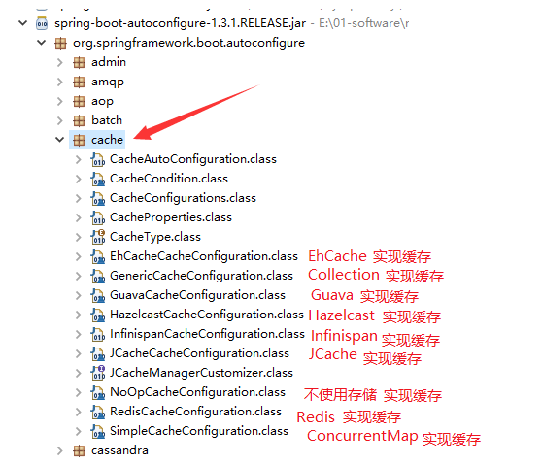The width and height of the screenshot is (542, 464).
Task: Expand RedisCacheConfiguration.class members
Action: [79, 412]
